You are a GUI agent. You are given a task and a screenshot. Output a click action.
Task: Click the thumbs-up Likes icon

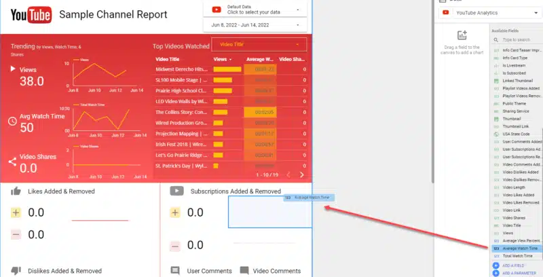tap(16, 191)
